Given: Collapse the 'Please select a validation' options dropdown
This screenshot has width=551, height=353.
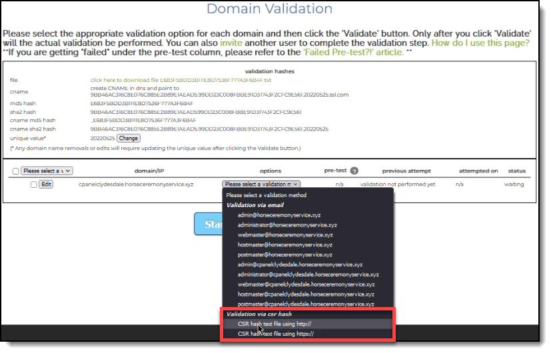Looking at the screenshot, I should pos(261,184).
